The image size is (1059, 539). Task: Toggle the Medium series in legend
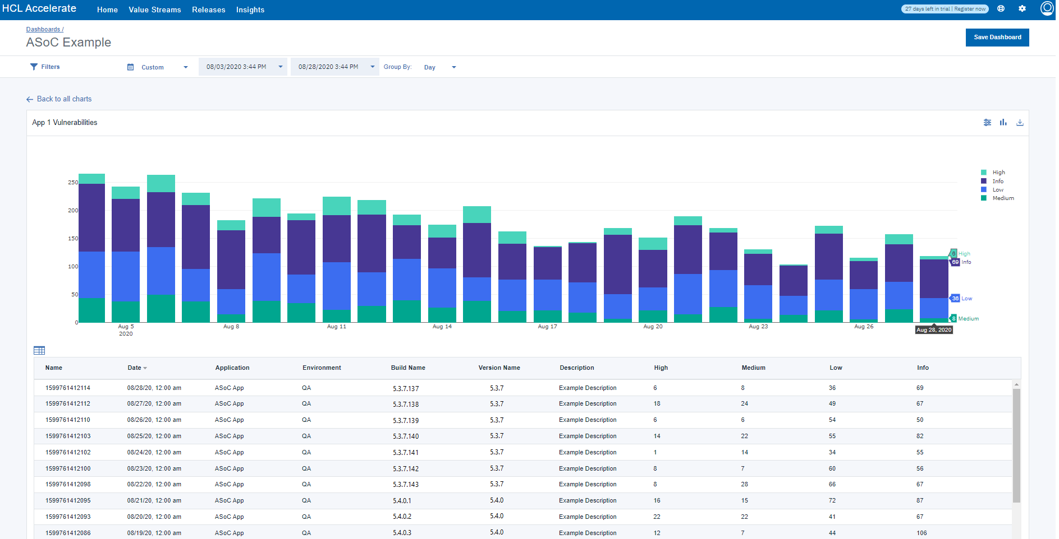tap(1002, 198)
